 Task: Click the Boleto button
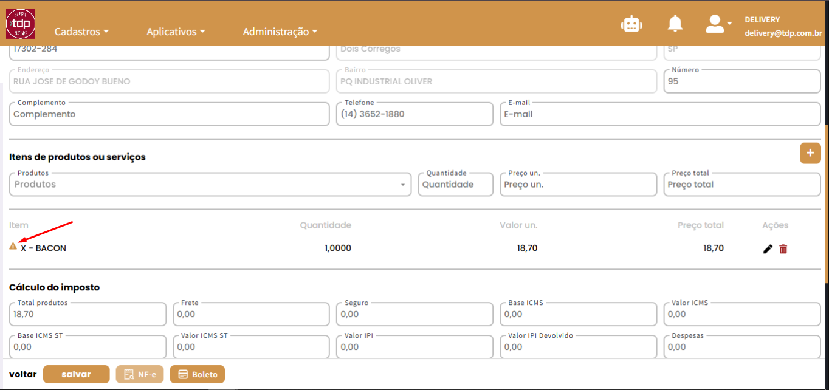pyautogui.click(x=198, y=374)
